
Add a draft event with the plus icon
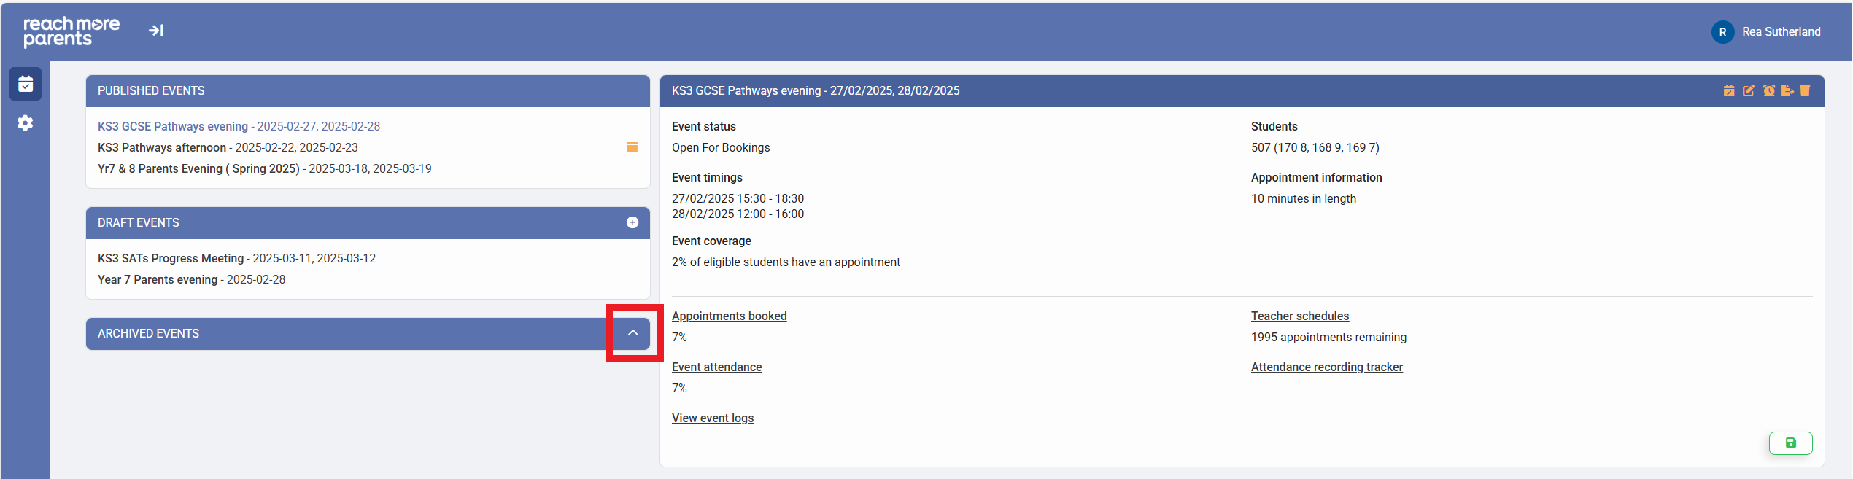pos(632,222)
